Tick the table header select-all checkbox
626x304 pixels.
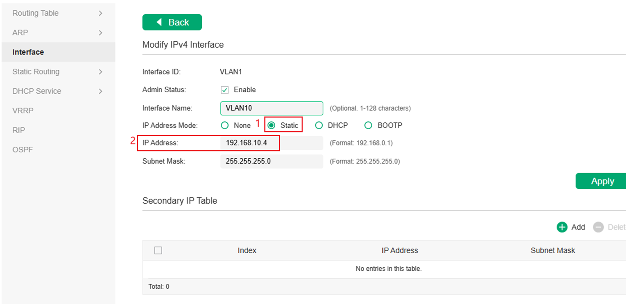158,250
